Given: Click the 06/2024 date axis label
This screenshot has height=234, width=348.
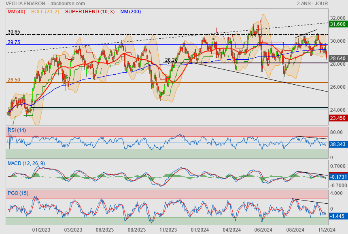Looking at the screenshot, I should pyautogui.click(x=263, y=230).
